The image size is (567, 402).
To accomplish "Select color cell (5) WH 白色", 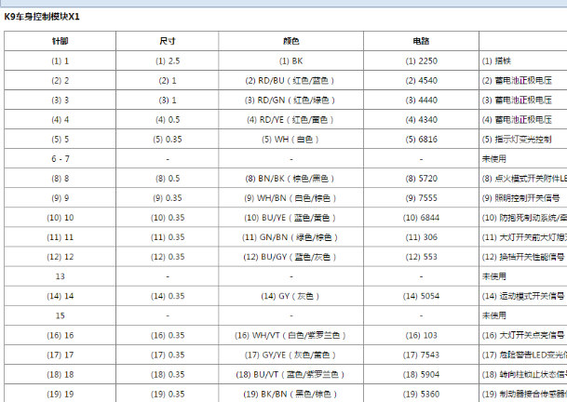I will [x=290, y=140].
